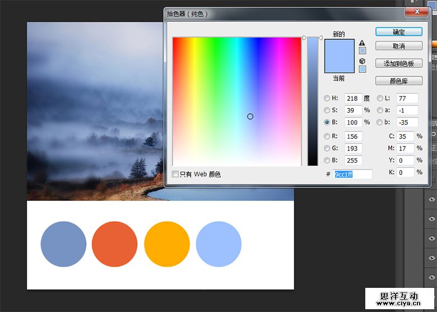Click the light blue circle on the canvas

(218, 244)
